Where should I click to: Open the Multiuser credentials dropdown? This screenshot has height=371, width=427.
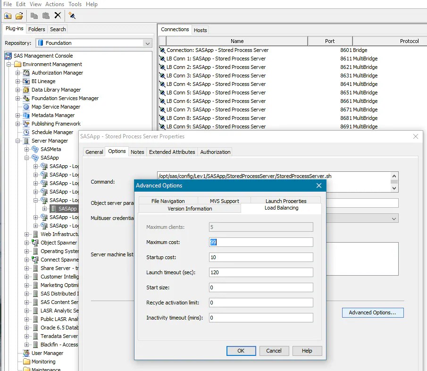click(394, 219)
